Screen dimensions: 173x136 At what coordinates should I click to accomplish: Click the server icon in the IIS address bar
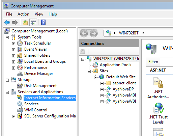point(109,33)
